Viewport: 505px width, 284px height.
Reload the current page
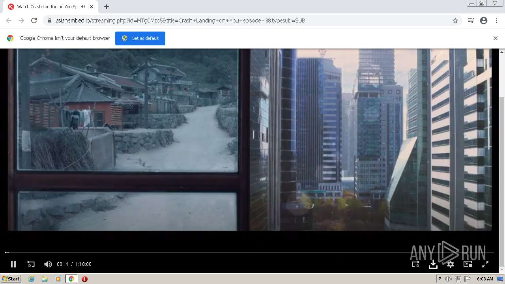[x=34, y=21]
